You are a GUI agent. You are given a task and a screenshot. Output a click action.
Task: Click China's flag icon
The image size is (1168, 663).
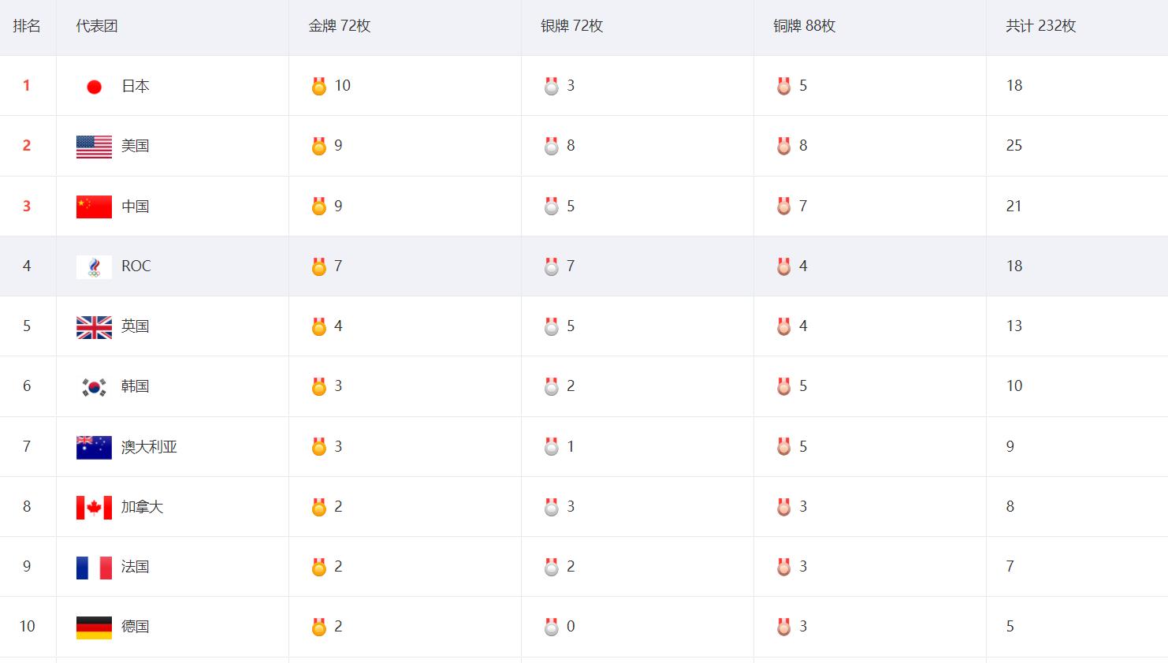tap(94, 207)
